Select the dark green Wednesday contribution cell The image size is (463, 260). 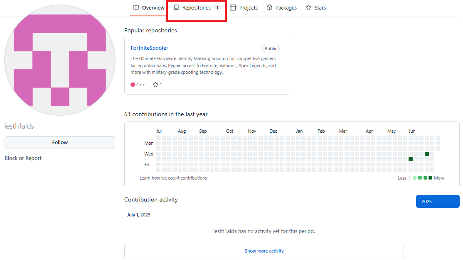427,154
